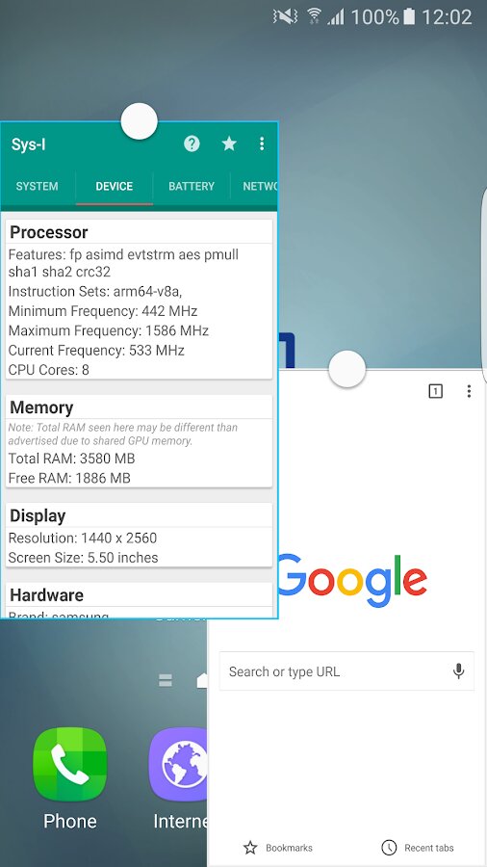Open Recent tabs in Chrome
Image resolution: width=487 pixels, height=867 pixels.
(418, 848)
